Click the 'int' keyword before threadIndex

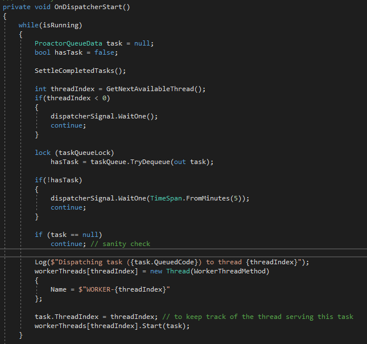point(40,89)
